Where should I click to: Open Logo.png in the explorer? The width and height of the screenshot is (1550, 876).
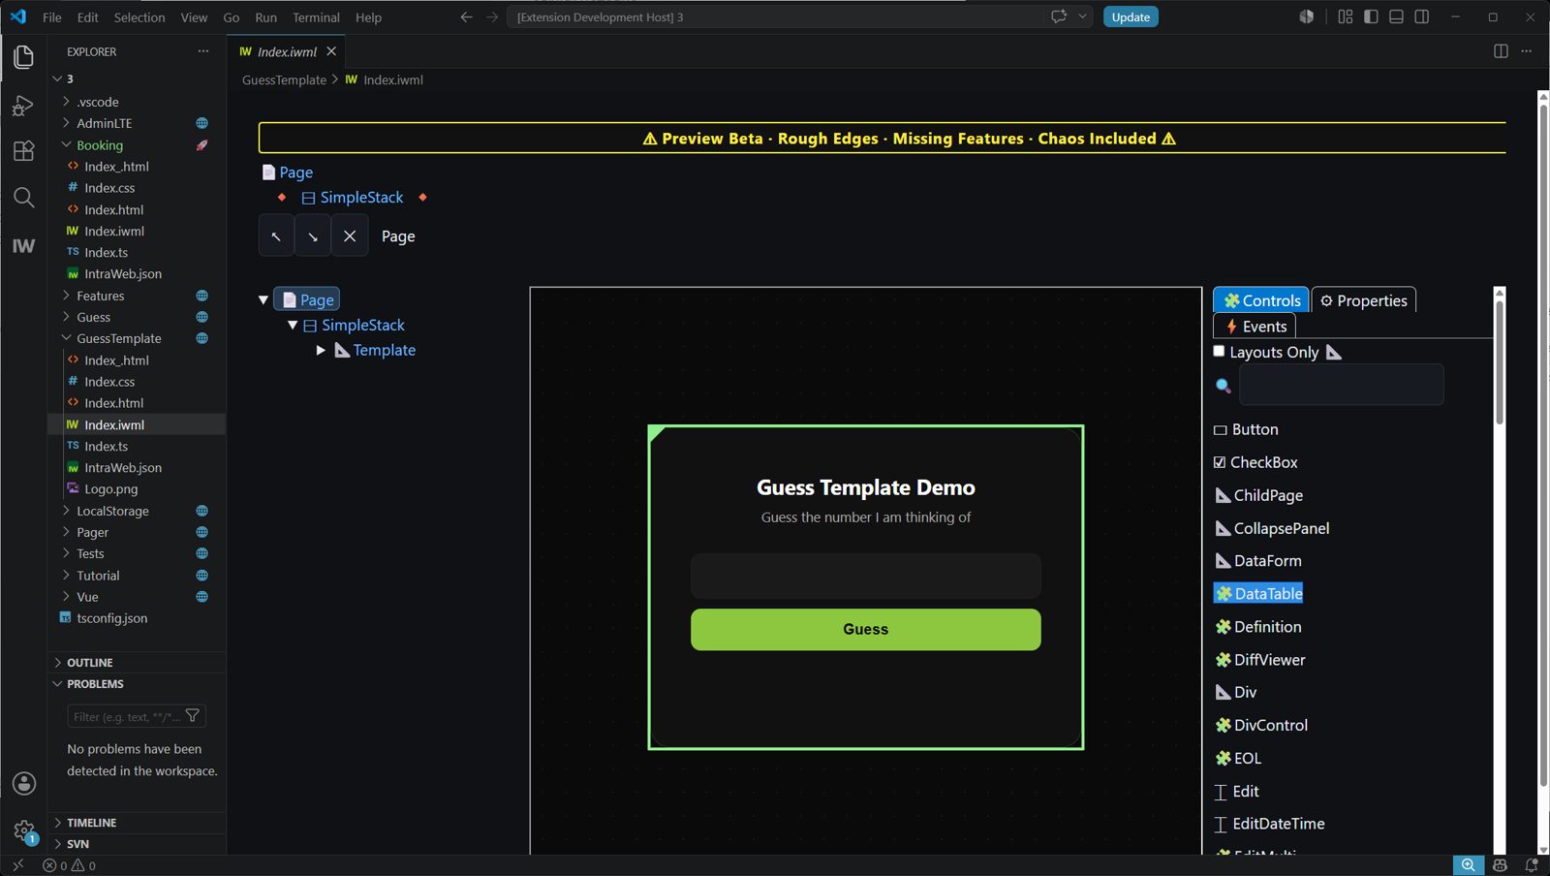(110, 489)
